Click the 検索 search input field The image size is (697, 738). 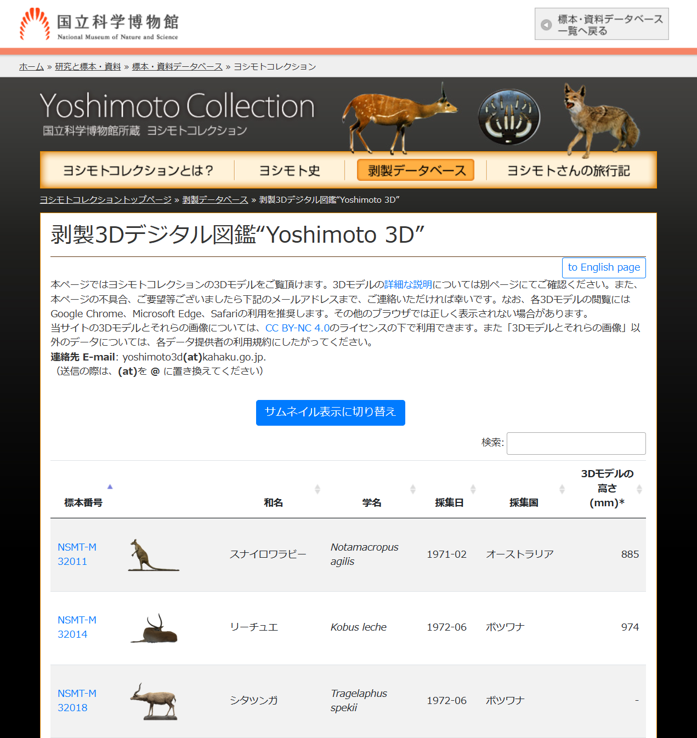[576, 443]
